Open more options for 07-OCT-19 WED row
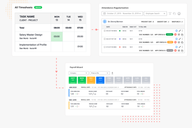Viewport: 192px width, 128px height. tap(182, 47)
